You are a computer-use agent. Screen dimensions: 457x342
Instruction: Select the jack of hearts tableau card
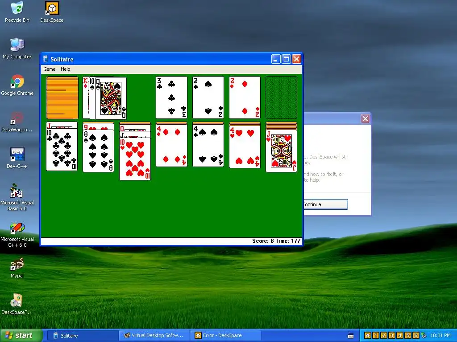[281, 151]
